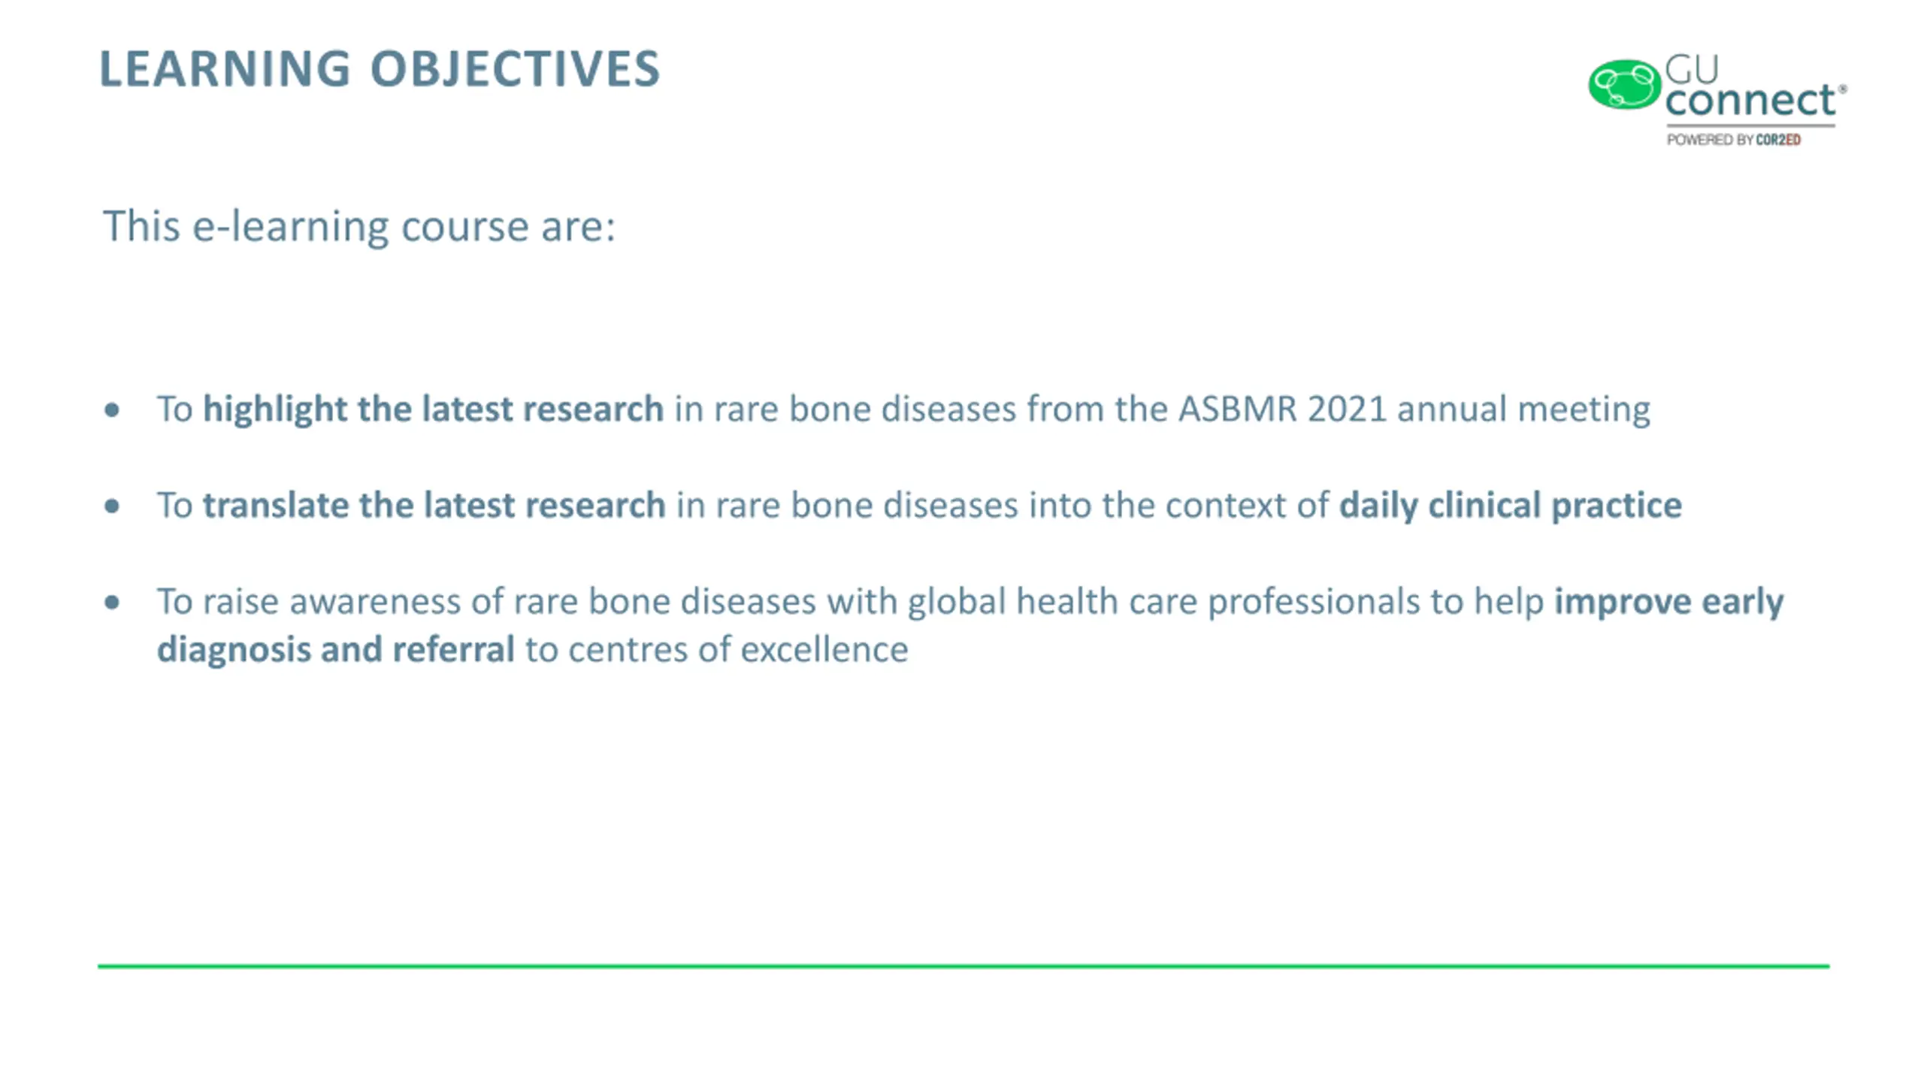Click bold text 'highlight the latest research'
This screenshot has width=1924, height=1082.
pyautogui.click(x=434, y=410)
